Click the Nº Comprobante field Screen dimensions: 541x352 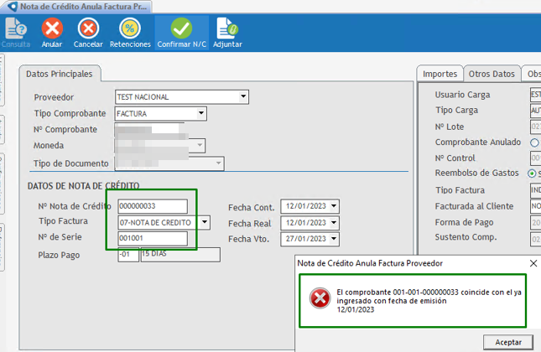(x=149, y=129)
